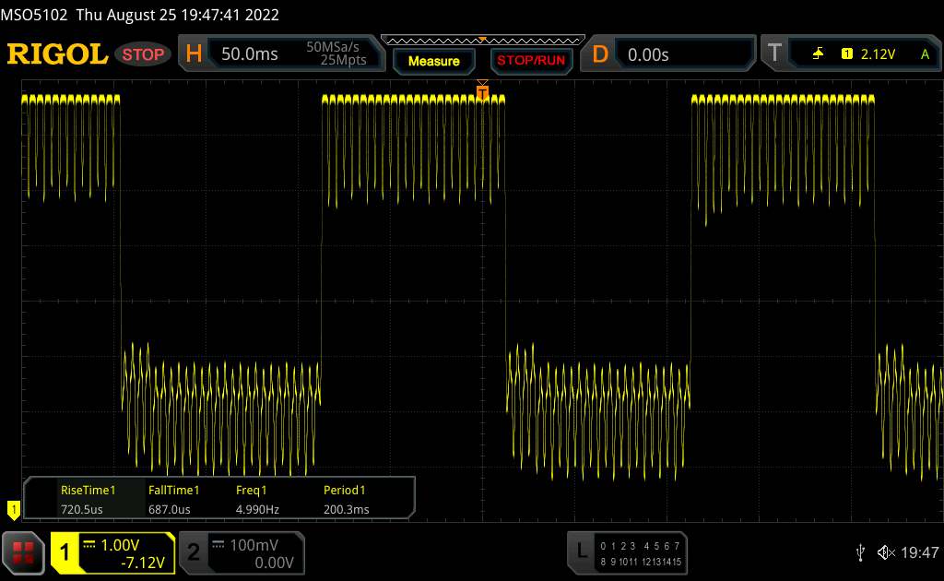The image size is (944, 581).
Task: Enable channel 2 at 100mV
Action: pyautogui.click(x=241, y=552)
